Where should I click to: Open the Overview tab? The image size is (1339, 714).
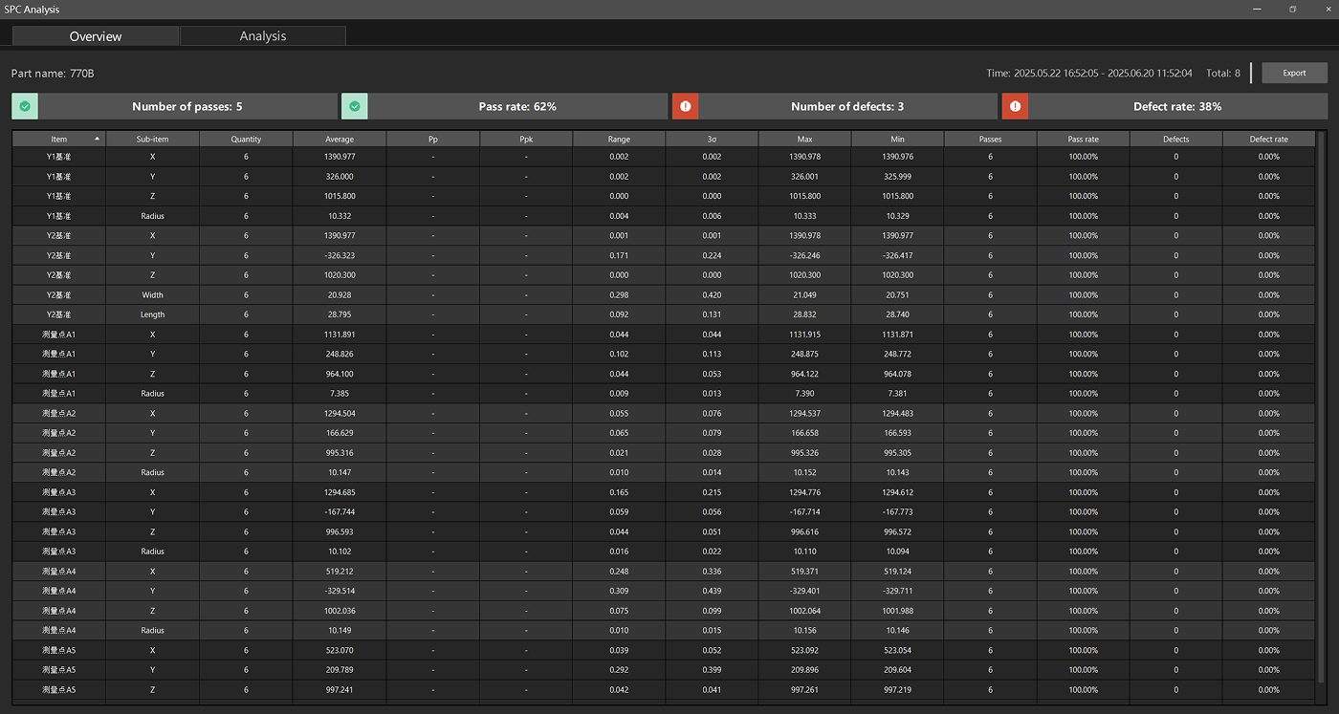pyautogui.click(x=96, y=36)
